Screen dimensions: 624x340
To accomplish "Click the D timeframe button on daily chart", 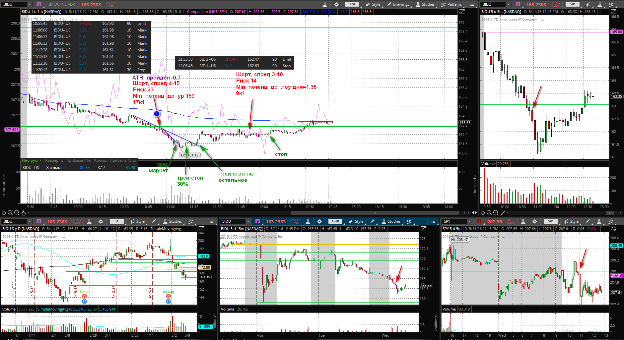I will coord(117,221).
